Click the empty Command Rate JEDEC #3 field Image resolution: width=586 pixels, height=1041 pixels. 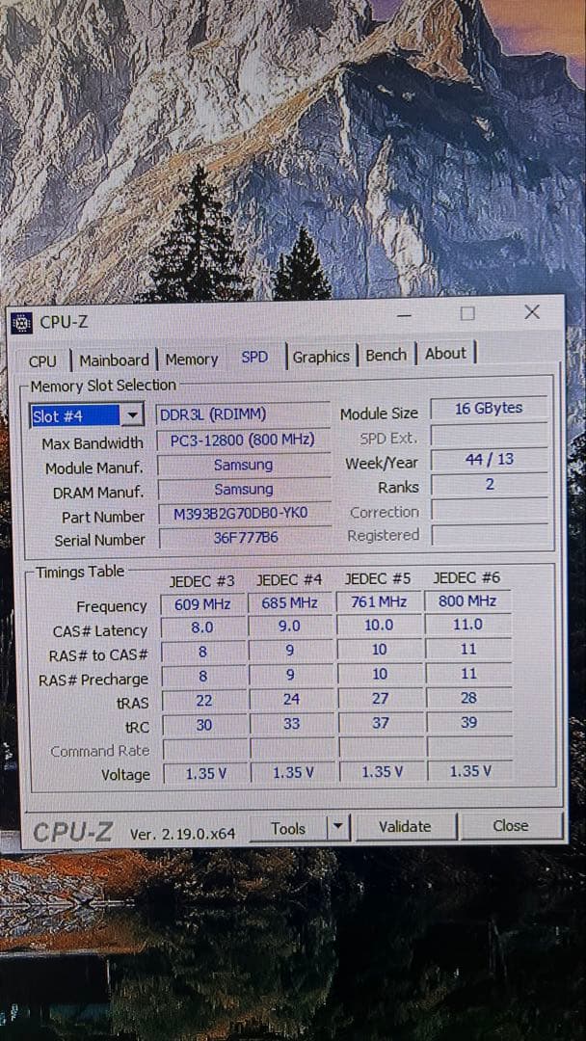pos(205,750)
